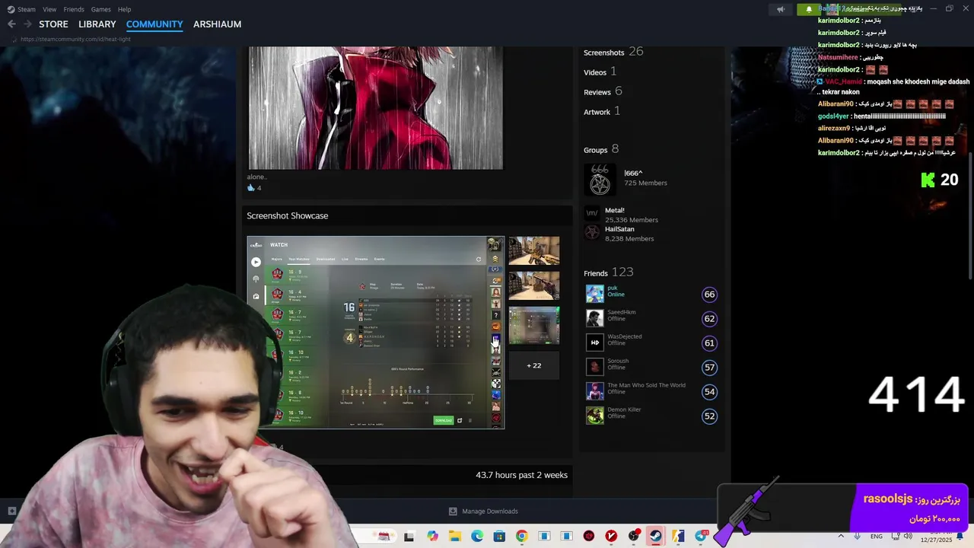Open the ARSHIAUM profile tab
974x548 pixels.
pos(217,24)
